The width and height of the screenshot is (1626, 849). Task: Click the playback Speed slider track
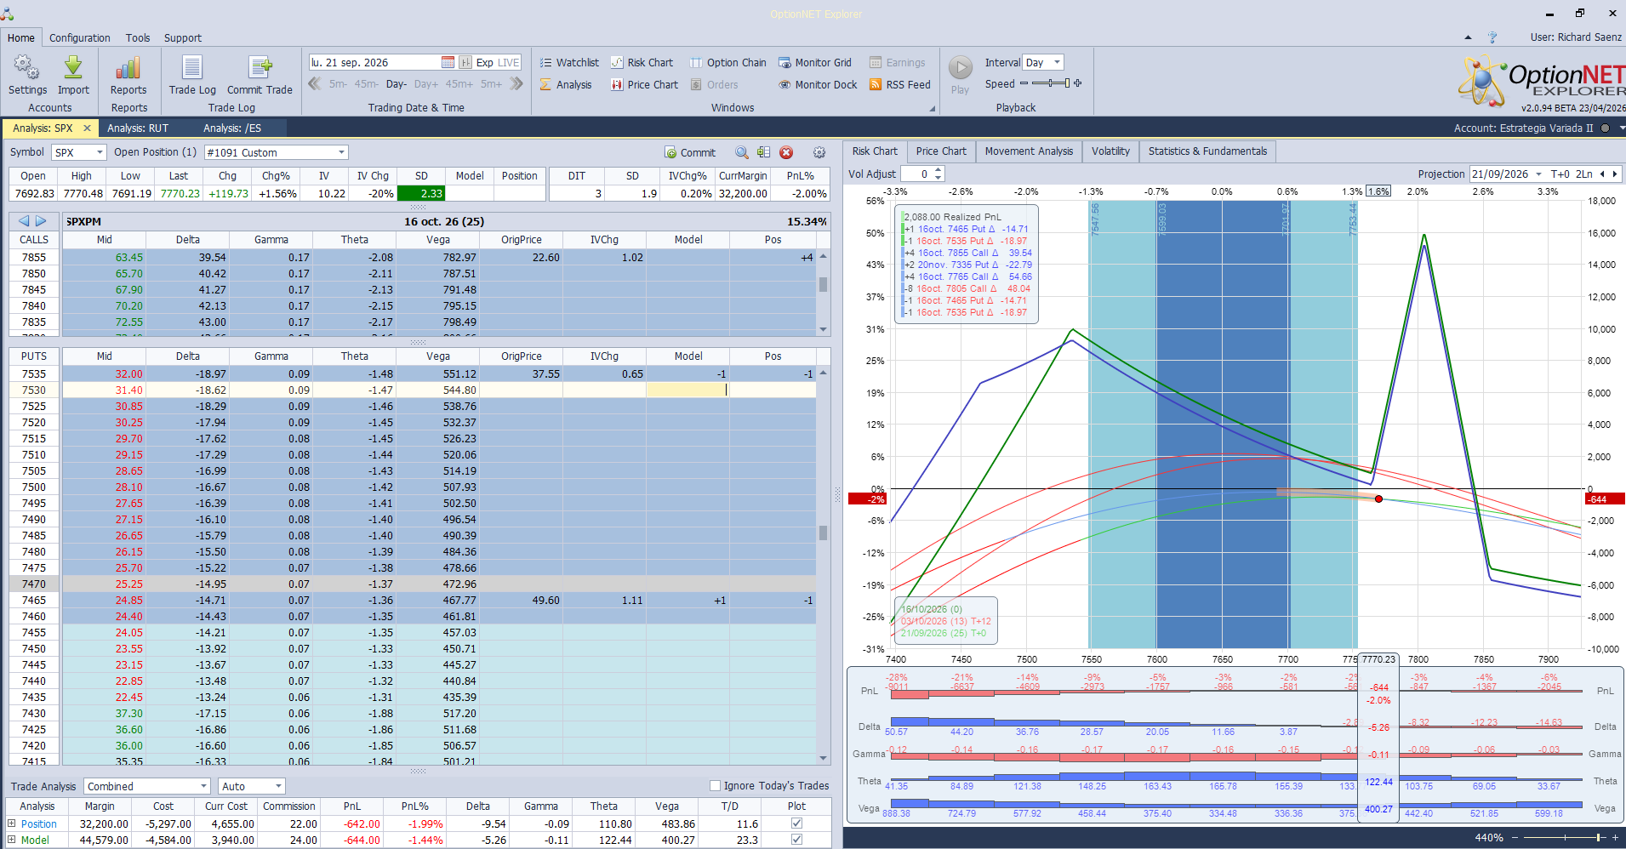click(x=1051, y=83)
